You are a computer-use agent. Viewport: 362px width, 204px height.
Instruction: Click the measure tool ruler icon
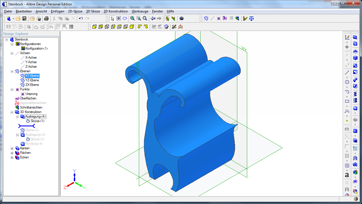[245, 18]
